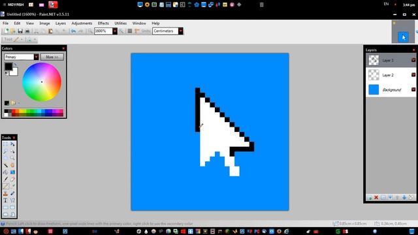Click the zoom percentage input field
This screenshot has height=235, width=418.
(x=103, y=31)
